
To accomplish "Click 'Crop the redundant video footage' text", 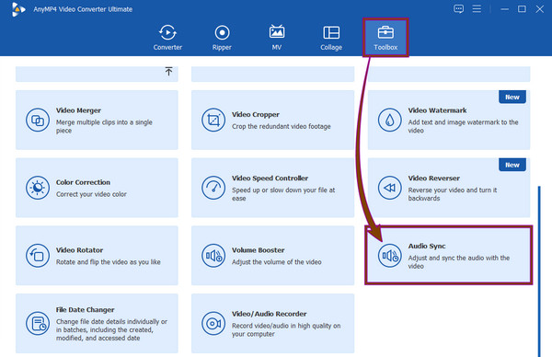I will (x=281, y=126).
